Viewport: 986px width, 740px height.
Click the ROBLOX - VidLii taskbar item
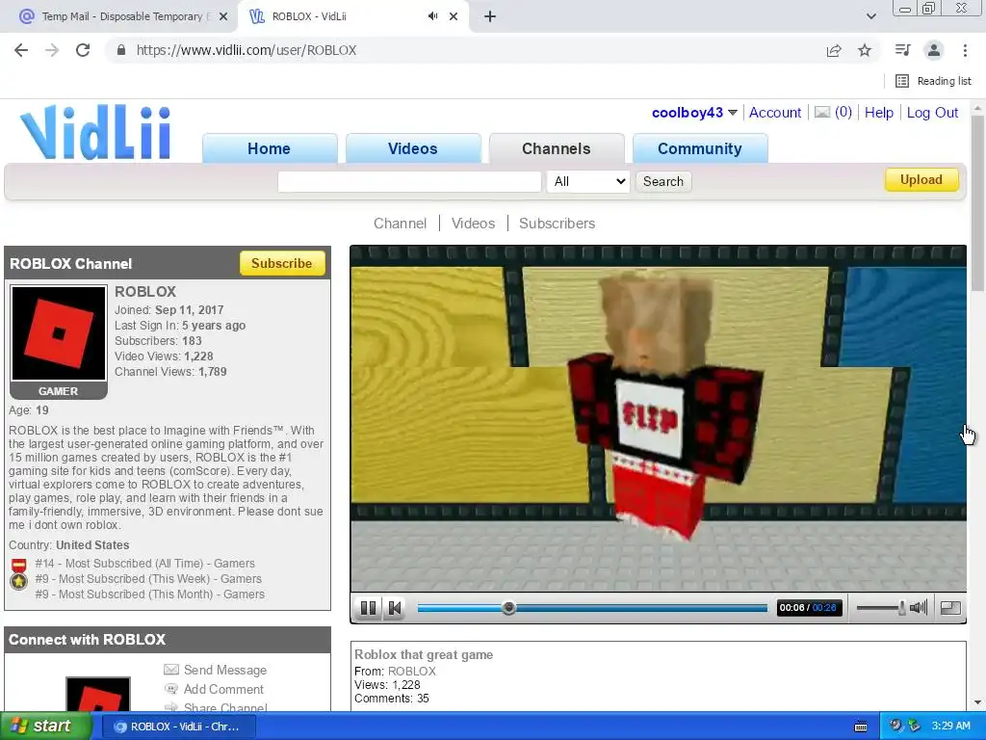(x=178, y=727)
